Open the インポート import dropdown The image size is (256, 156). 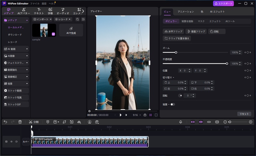coord(42,19)
